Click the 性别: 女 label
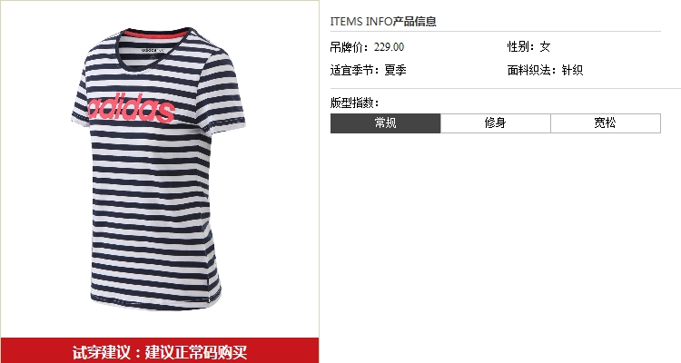This screenshot has width=681, height=363. [528, 46]
